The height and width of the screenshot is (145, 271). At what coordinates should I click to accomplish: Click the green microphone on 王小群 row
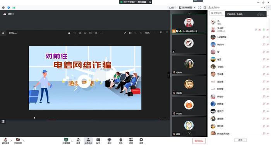(x=264, y=30)
